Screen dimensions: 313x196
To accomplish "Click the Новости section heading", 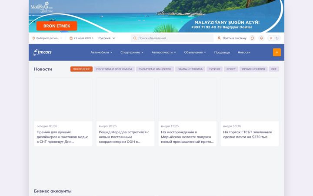I will click(43, 69).
